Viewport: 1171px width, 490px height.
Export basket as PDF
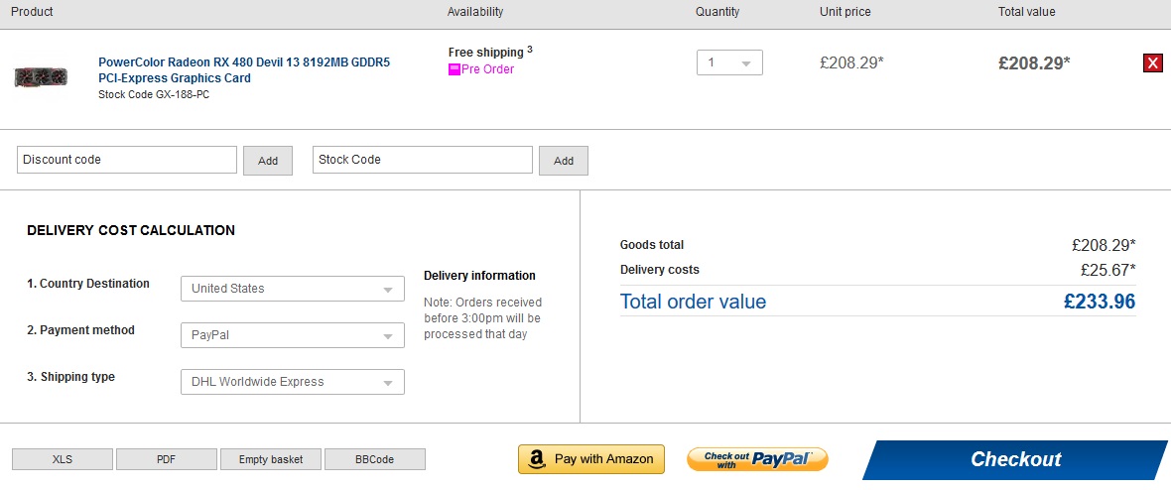pyautogui.click(x=166, y=459)
